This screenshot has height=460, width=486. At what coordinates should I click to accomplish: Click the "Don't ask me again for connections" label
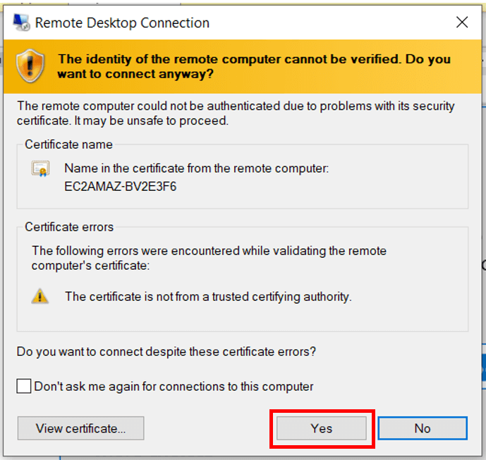[174, 386]
